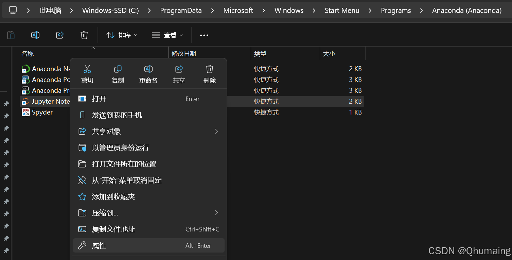This screenshot has width=512, height=260.
Task: Navigate to ProgramData breadcrumb
Action: [x=181, y=11]
